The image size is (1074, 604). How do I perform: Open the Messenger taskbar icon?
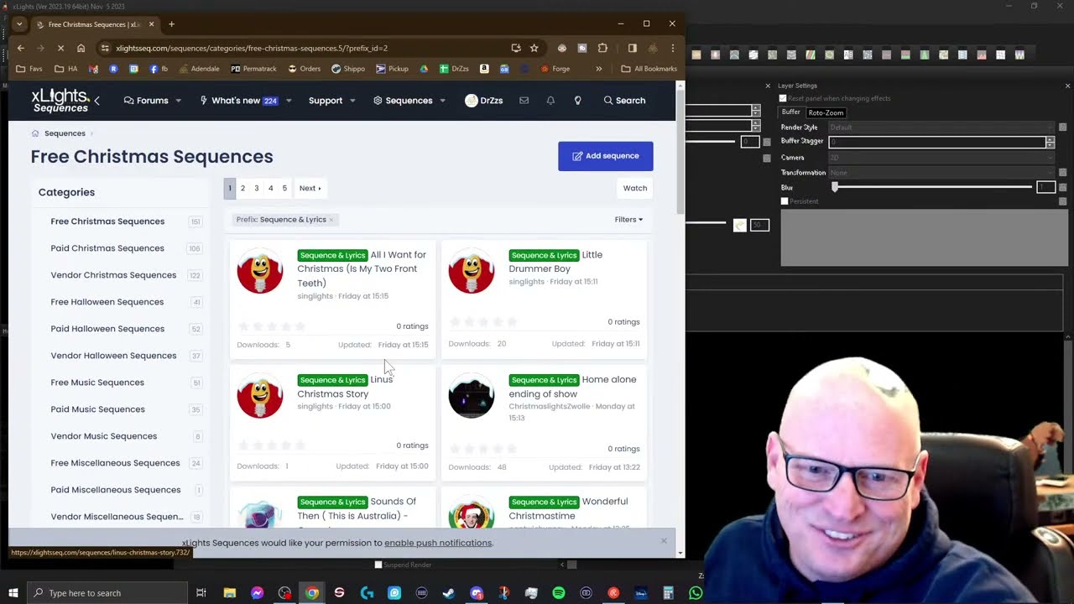tap(258, 593)
